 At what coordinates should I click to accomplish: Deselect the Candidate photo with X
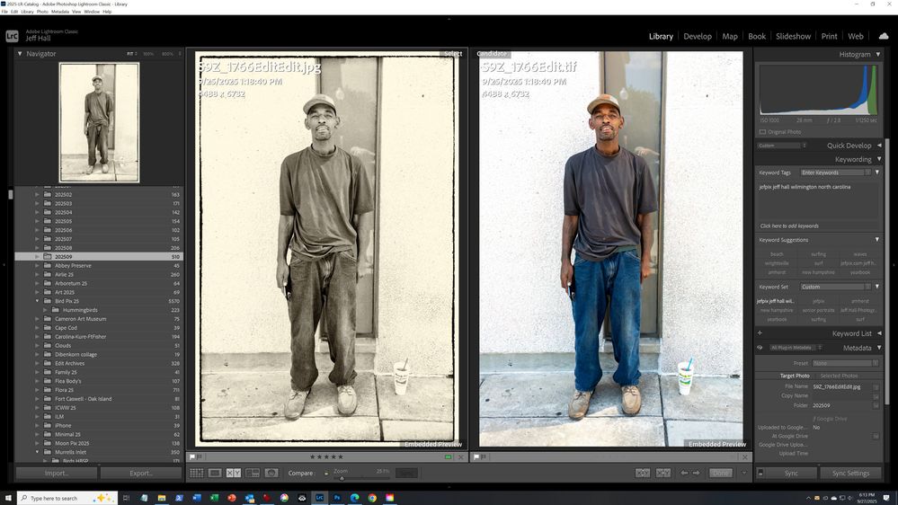click(x=744, y=456)
